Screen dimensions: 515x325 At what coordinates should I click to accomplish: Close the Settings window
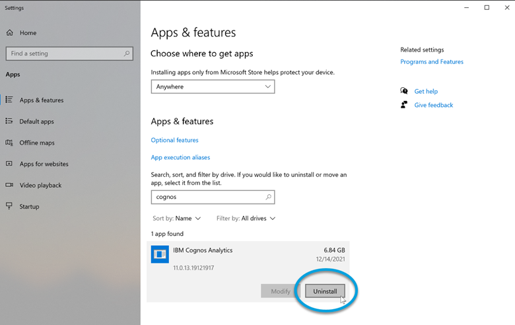click(507, 7)
